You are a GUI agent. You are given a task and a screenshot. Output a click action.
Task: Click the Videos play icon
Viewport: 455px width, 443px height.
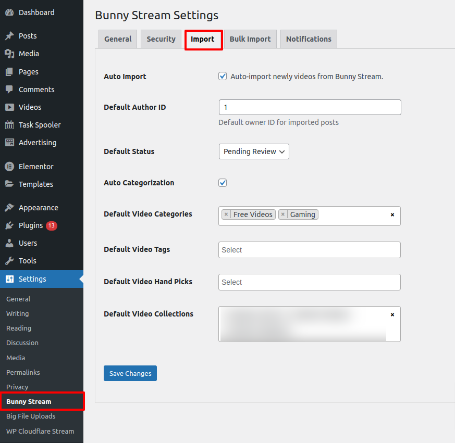(9, 107)
